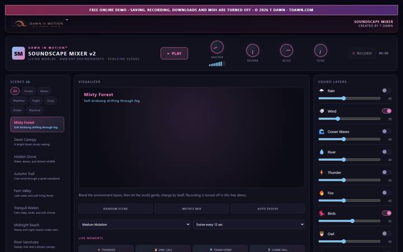
Task: Click the Ocean Waves icon
Action: pos(321,132)
